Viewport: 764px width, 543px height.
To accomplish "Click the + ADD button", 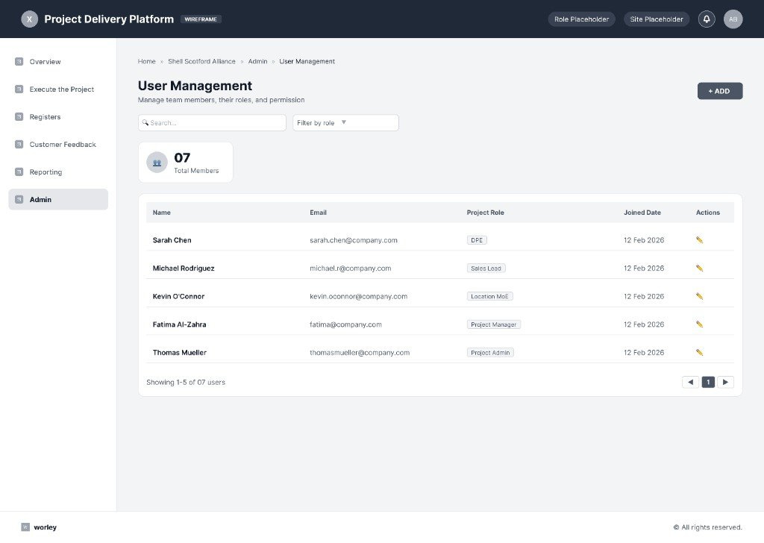I will (720, 91).
